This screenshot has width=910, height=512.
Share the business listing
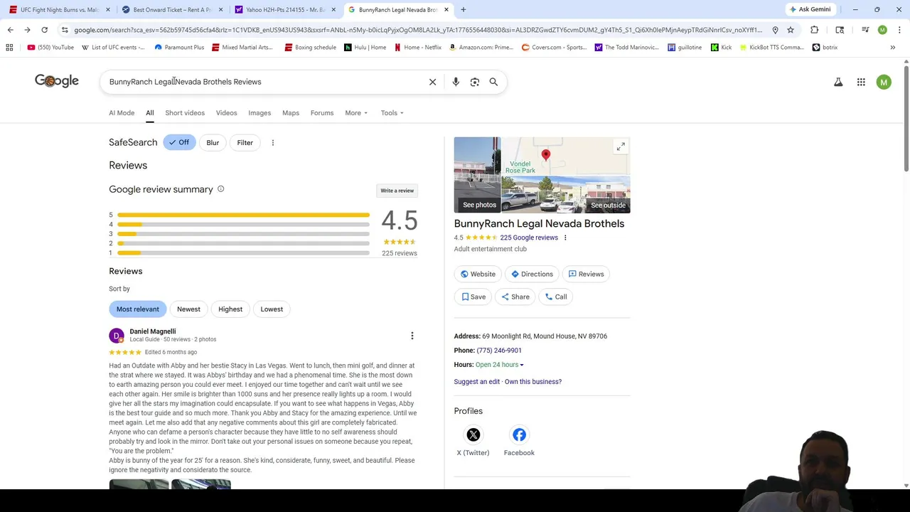click(x=515, y=297)
